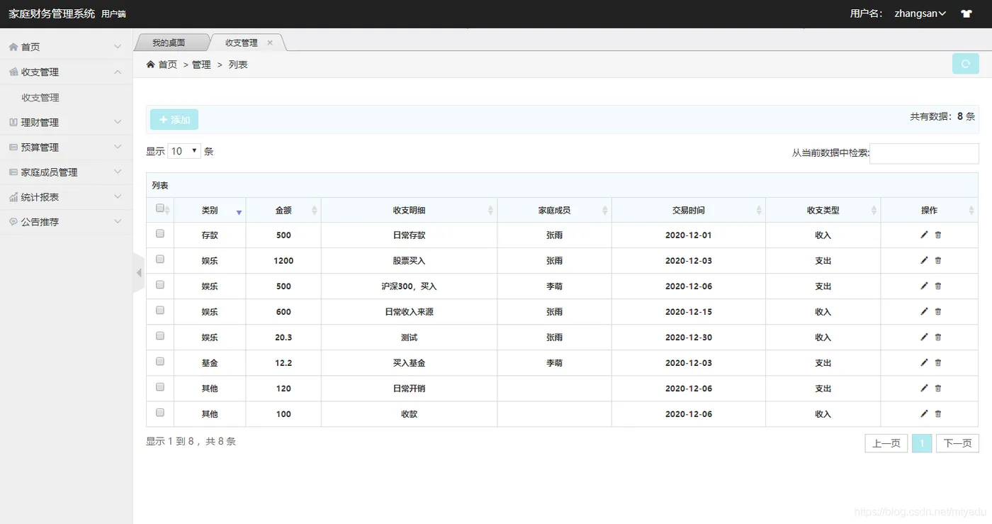This screenshot has width=992, height=524.
Task: Sort by 类别 column header
Action: (x=210, y=210)
